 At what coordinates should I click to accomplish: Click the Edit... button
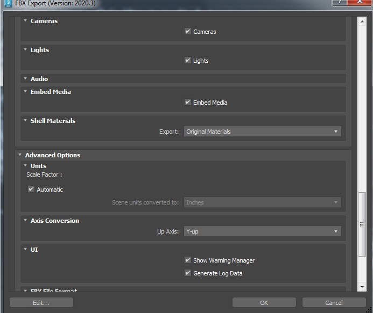point(41,303)
